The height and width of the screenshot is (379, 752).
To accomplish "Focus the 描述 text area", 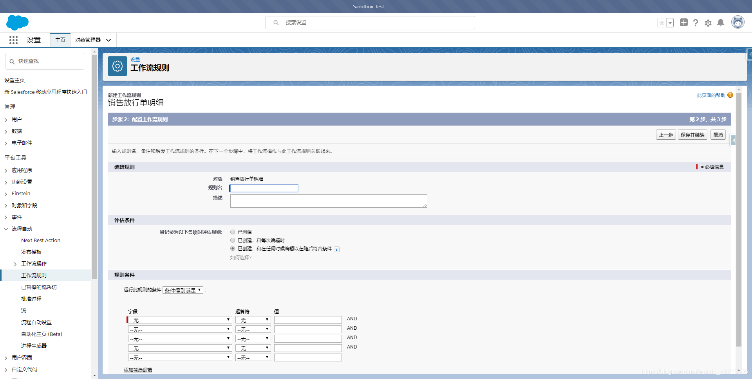I will coord(329,201).
